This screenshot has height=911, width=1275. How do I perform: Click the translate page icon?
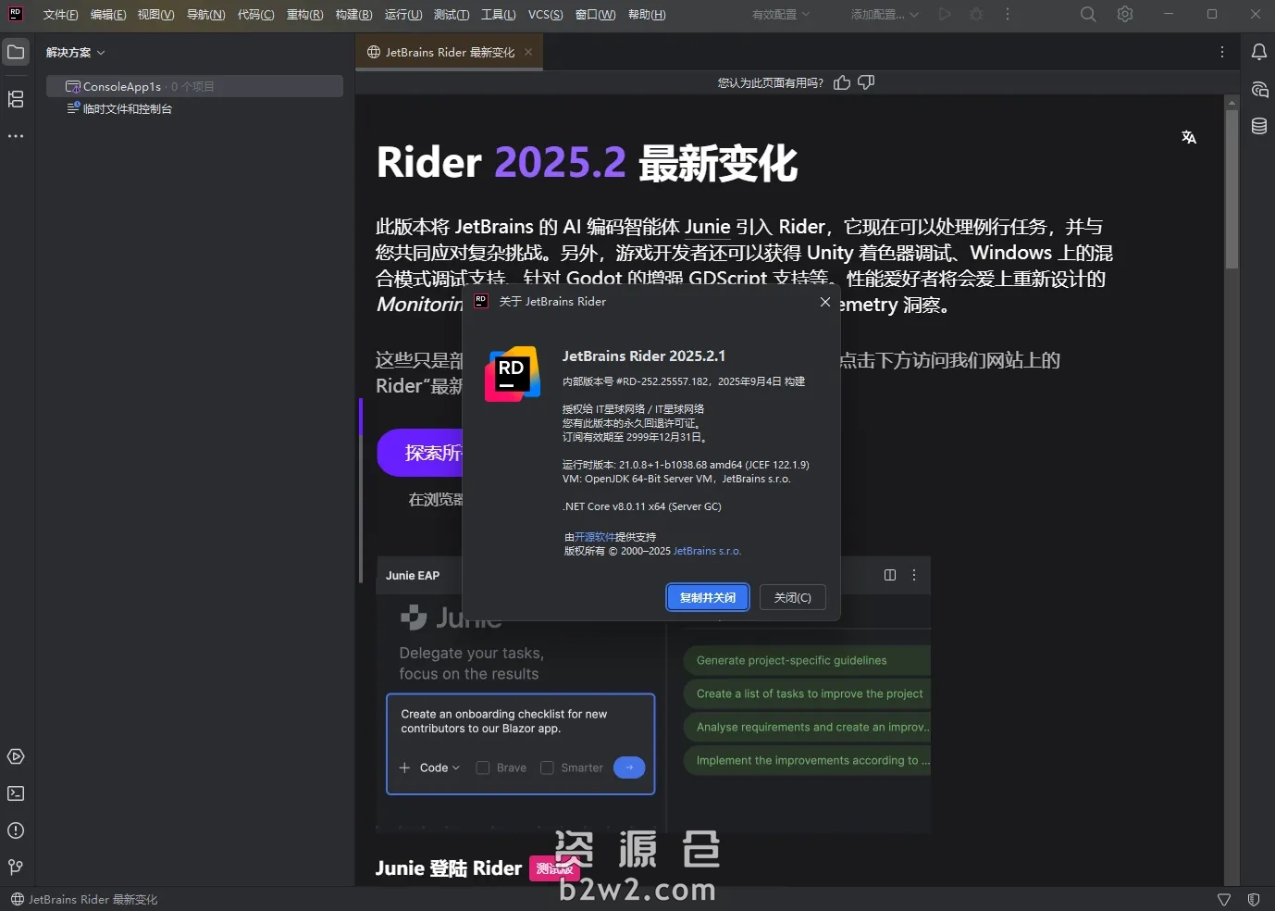tap(1189, 137)
